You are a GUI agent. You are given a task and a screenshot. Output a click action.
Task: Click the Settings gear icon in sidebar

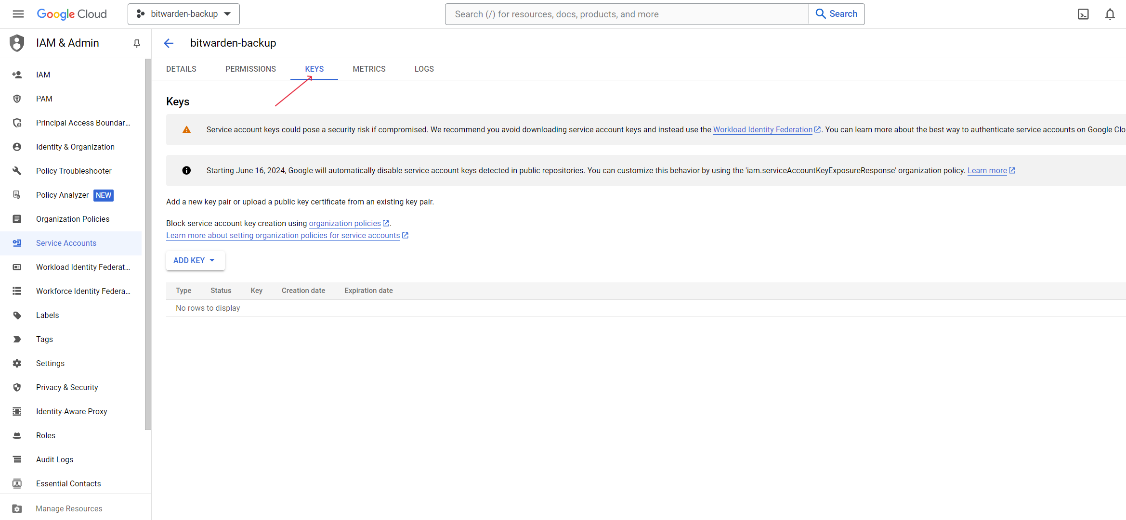[17, 363]
